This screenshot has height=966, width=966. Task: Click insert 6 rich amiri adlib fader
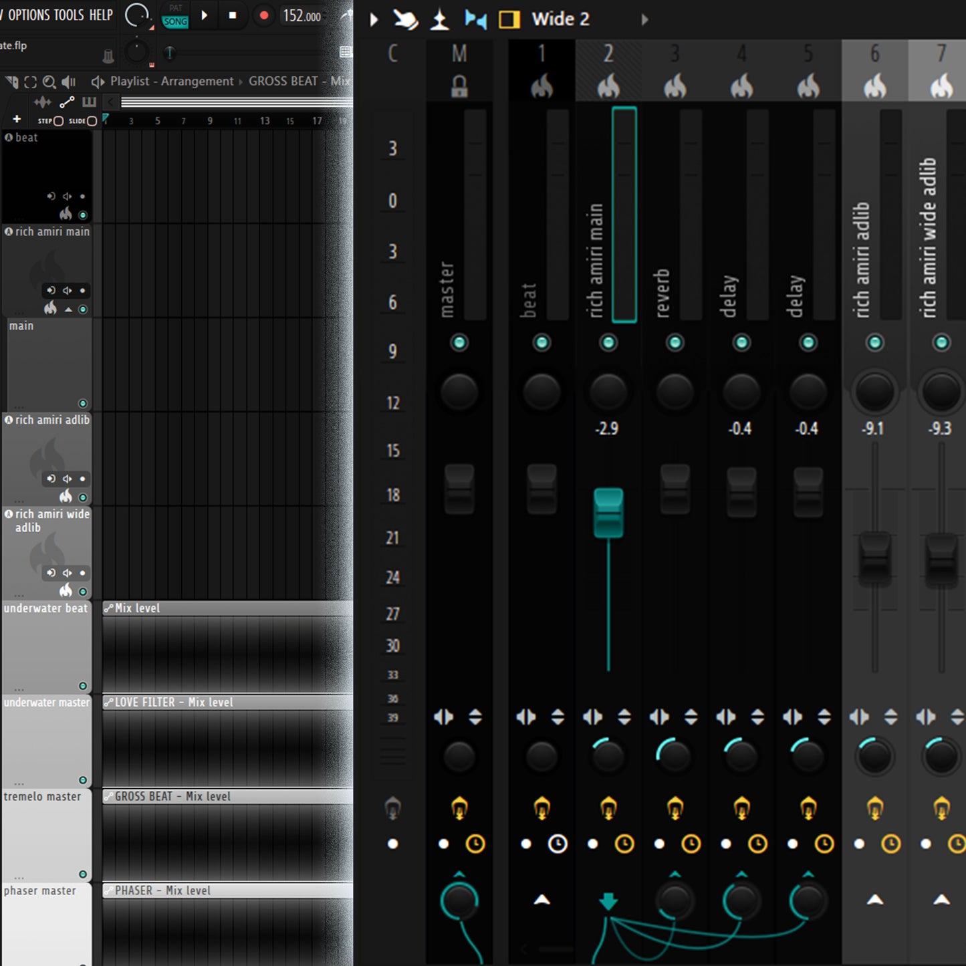pyautogui.click(x=874, y=558)
